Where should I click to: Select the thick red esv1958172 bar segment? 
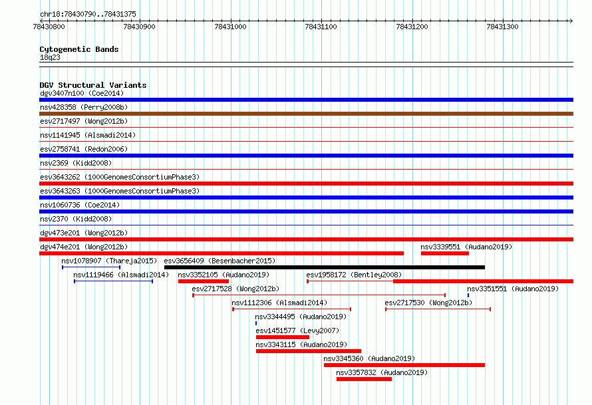pyautogui.click(x=484, y=281)
